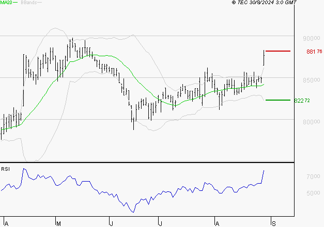Click the latest RSI peak point
The width and height of the screenshot is (324, 227).
[264, 170]
